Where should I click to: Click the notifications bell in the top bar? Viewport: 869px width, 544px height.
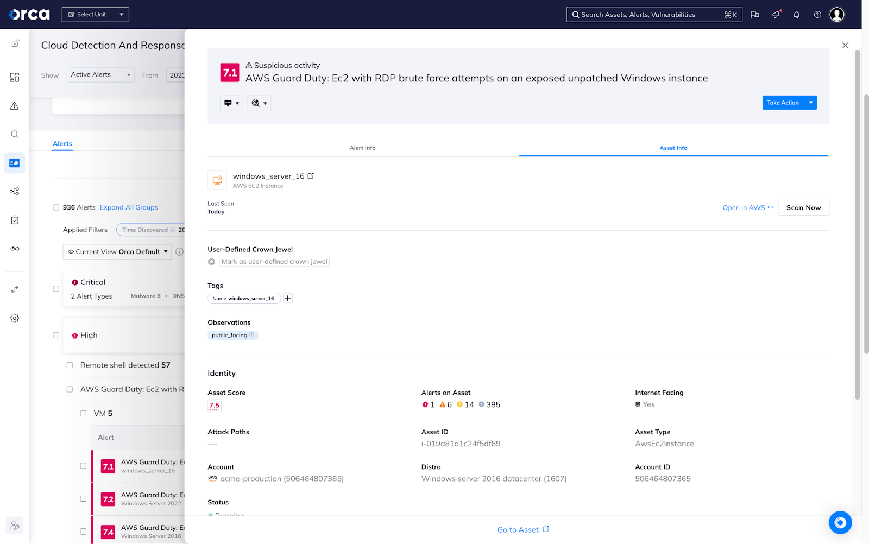coord(796,15)
